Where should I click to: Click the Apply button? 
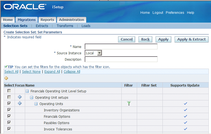pyautogui.click(x=163, y=39)
